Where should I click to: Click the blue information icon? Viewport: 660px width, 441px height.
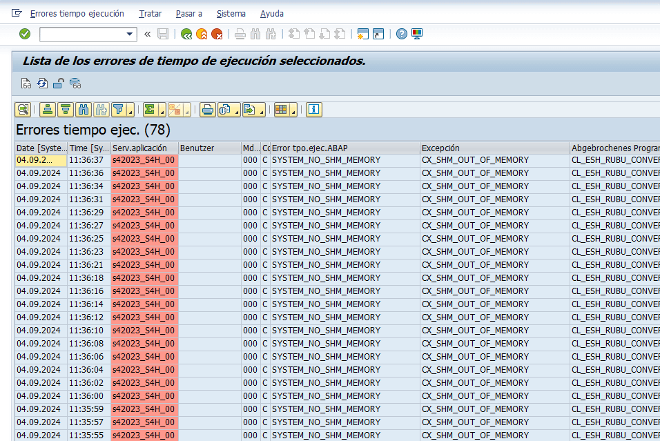[314, 109]
